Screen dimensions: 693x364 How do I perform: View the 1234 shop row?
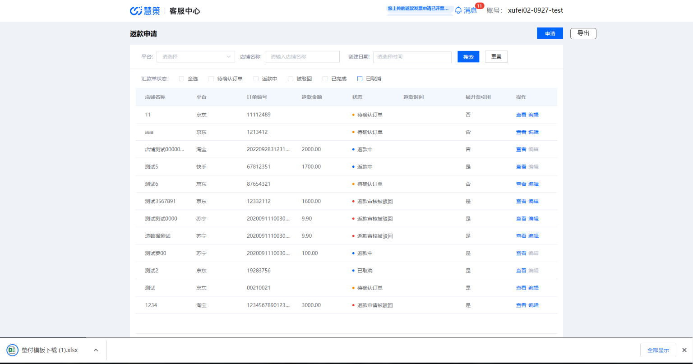coord(521,305)
